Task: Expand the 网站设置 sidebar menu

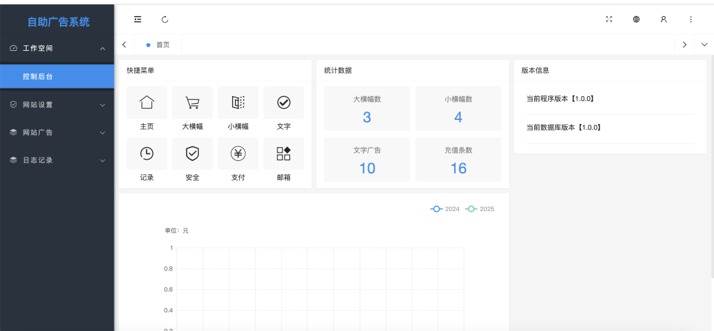Action: coord(57,105)
